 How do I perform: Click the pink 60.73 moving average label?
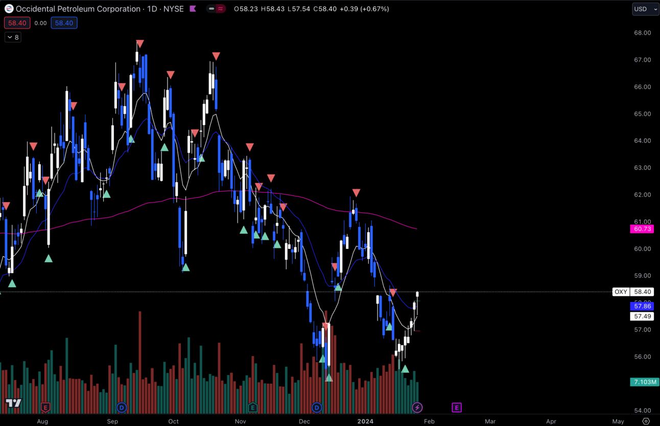tap(642, 229)
